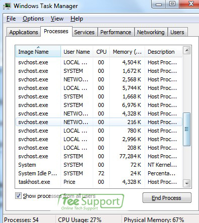This screenshot has width=199, height=223.
Task: Click the 72 CPU value cell
Action: tap(101, 173)
